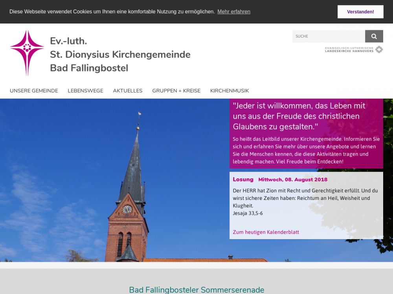Click the date Mittwoch, 08. August 2018

[x=292, y=180]
